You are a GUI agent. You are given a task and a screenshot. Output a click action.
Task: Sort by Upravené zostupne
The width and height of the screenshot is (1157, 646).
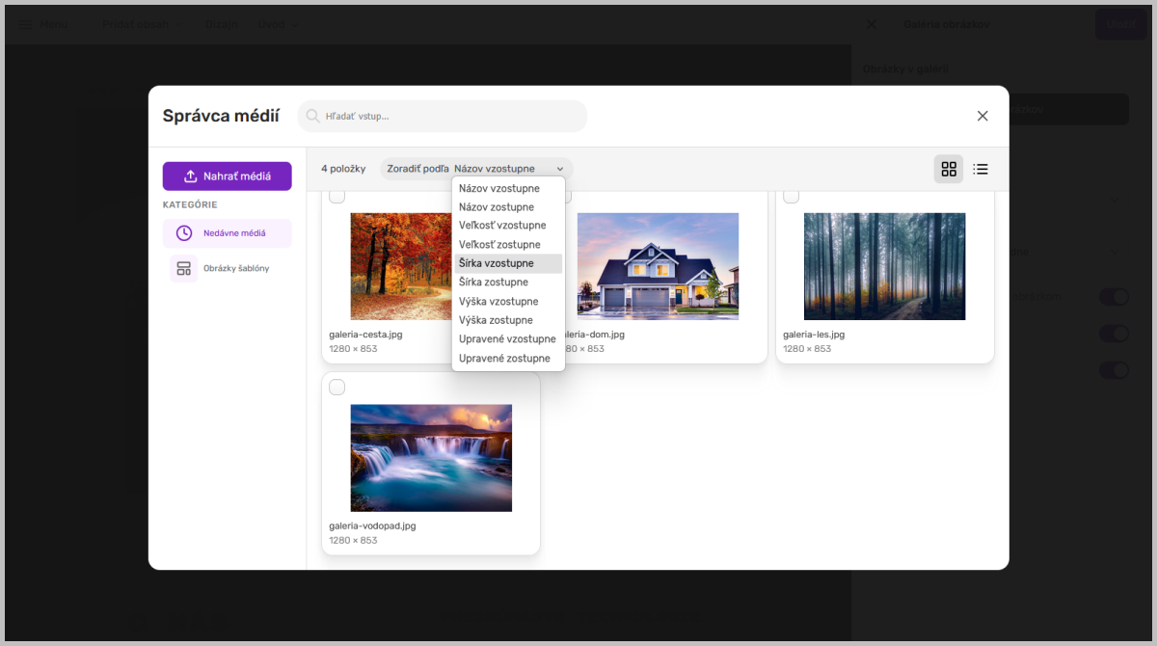coord(508,359)
